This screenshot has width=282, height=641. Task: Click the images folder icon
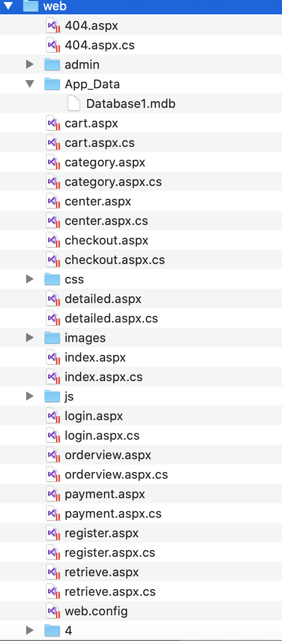coord(52,338)
